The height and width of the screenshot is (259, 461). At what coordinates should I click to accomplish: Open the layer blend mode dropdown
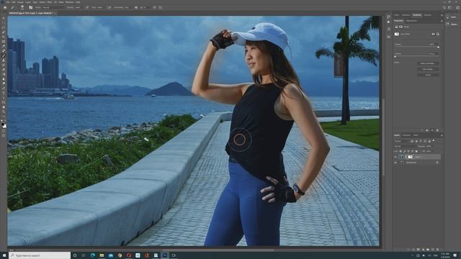click(404, 146)
